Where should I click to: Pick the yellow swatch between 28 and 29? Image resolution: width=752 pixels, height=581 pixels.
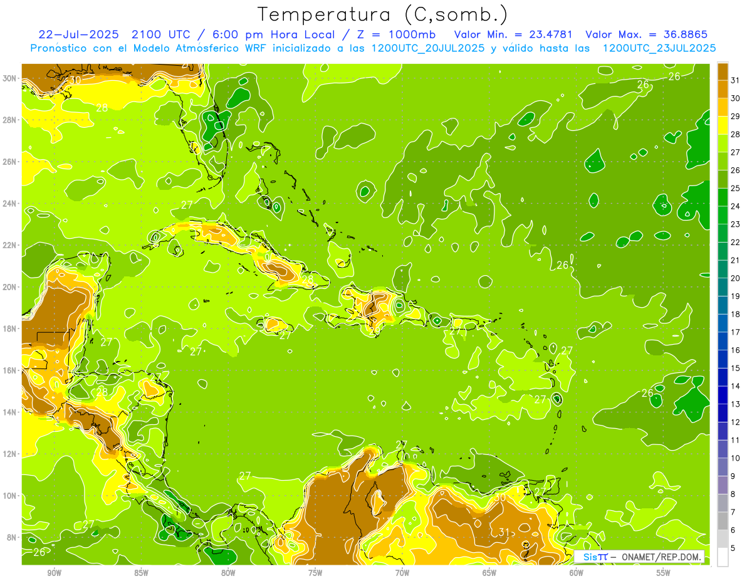pyautogui.click(x=723, y=124)
